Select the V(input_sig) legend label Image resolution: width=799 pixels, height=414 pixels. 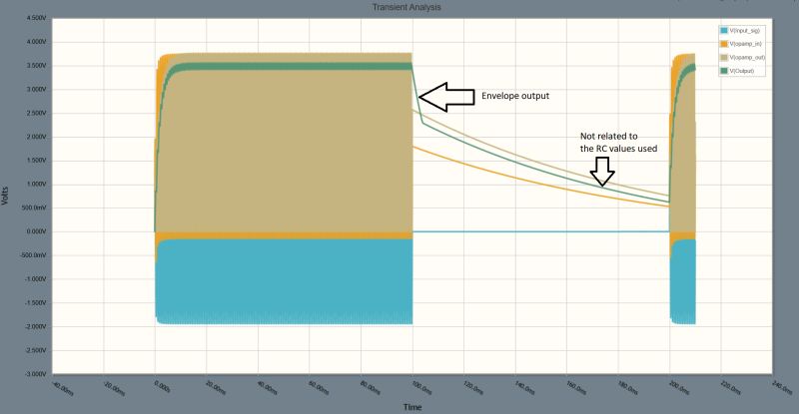(744, 31)
